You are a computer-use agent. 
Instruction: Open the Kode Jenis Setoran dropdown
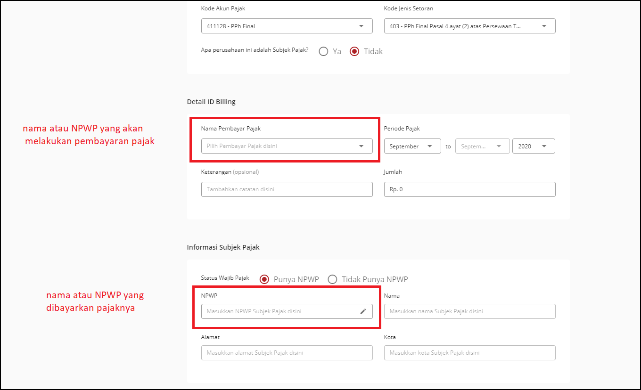469,26
